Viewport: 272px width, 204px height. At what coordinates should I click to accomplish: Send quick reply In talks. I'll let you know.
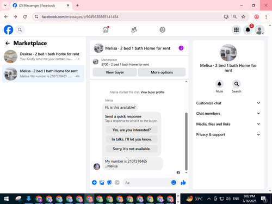[132, 139]
